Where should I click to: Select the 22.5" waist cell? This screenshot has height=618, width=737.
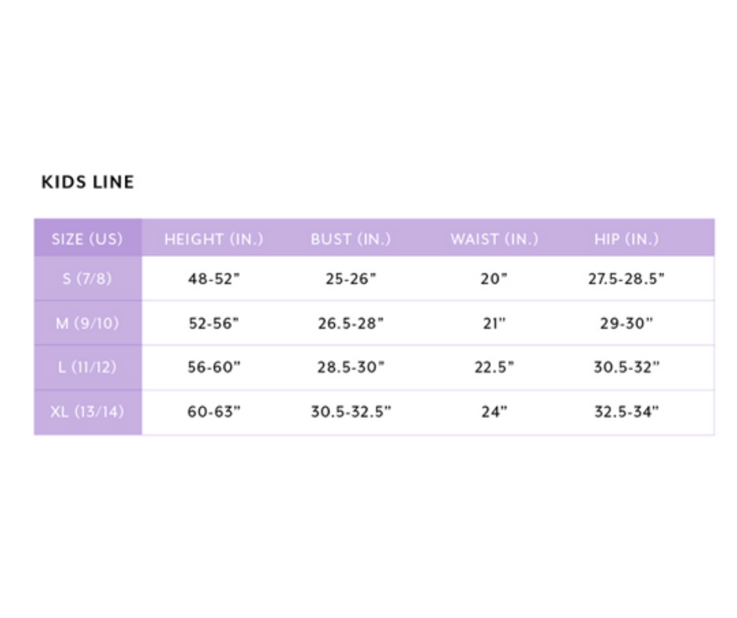pyautogui.click(x=494, y=367)
